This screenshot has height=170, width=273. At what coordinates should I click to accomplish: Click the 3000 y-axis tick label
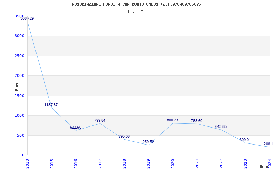coord(19,36)
